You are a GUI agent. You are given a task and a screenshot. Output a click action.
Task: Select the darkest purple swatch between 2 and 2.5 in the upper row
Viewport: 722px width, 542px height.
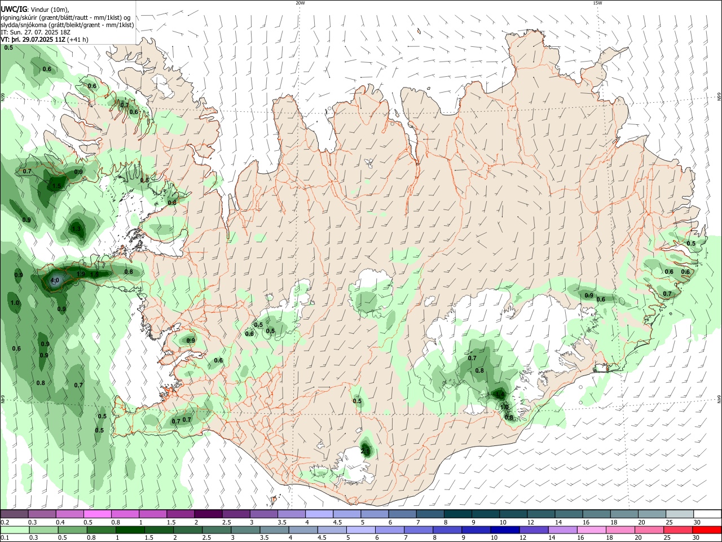coord(209,514)
